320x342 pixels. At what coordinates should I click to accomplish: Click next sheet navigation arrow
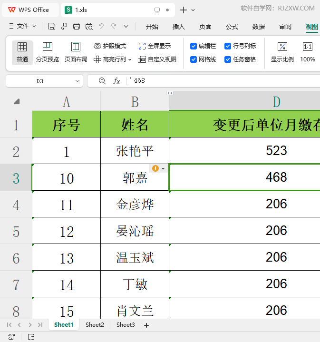30,325
